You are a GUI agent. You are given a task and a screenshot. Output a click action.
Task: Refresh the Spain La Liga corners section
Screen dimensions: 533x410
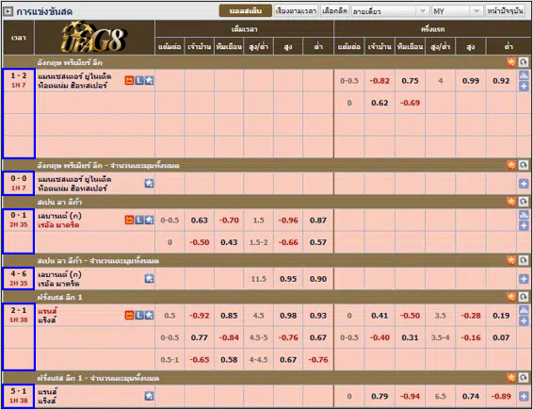click(524, 260)
